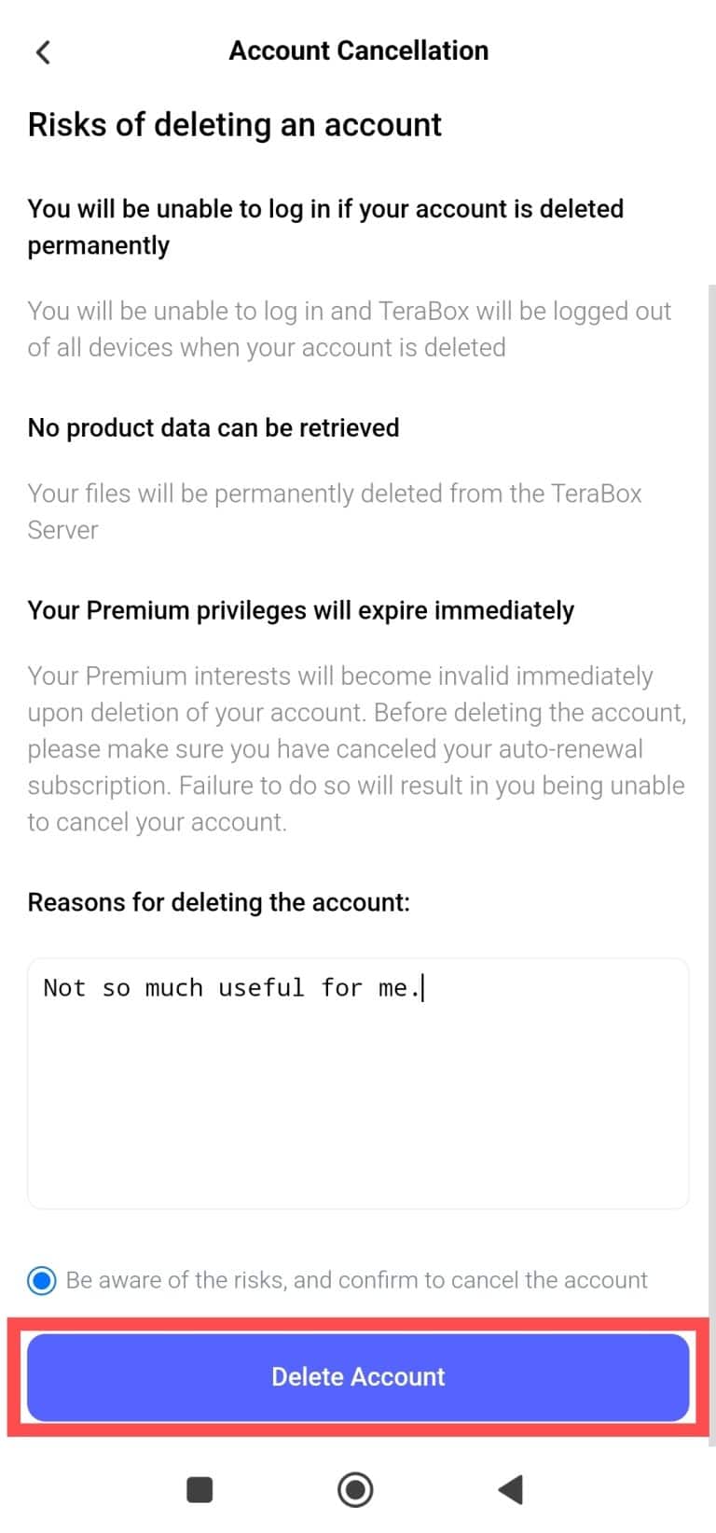Click the Delete Account button
The image size is (716, 1533).
pos(358,1377)
